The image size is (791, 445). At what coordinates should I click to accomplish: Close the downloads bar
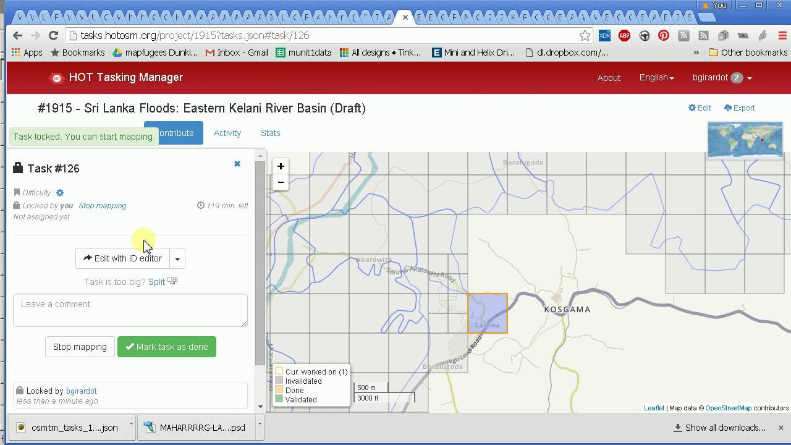(780, 427)
